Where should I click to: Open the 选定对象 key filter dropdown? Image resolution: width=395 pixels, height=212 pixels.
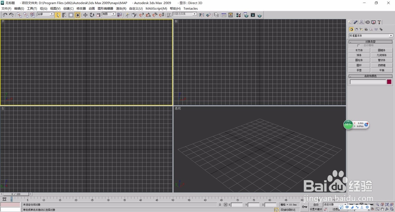(335, 204)
